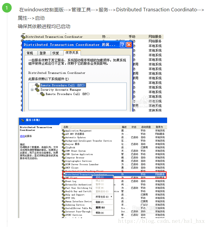Click the Event Log service gear icon
Viewport: 208px width, 227px height.
click(64, 181)
